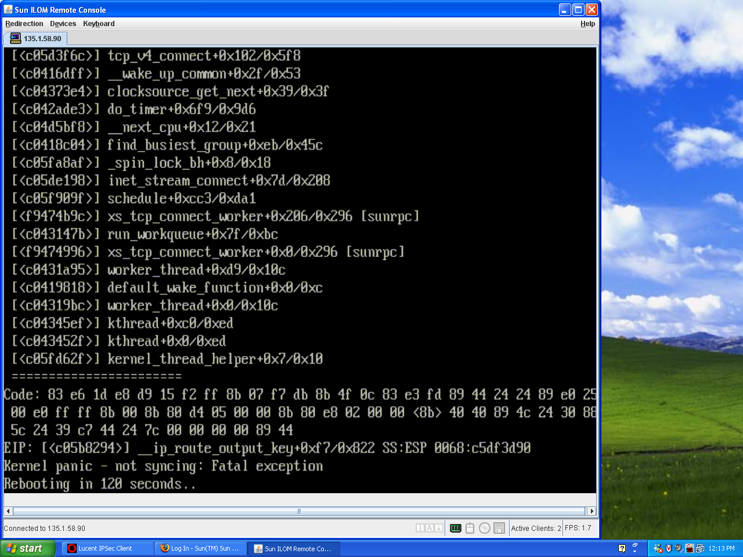Open the Redirection menu
Screen dimensions: 743x557
tap(24, 24)
